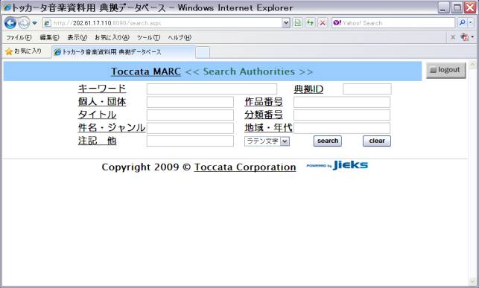Open the recent pages dropdown arrow
The image size is (479, 288).
tap(34, 23)
